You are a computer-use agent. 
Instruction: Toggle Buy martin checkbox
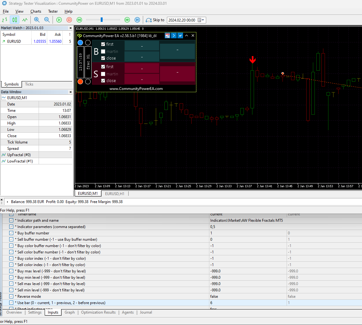[103, 52]
